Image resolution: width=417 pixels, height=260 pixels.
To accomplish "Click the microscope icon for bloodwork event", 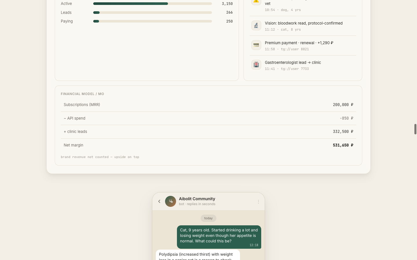I will pos(256,25).
